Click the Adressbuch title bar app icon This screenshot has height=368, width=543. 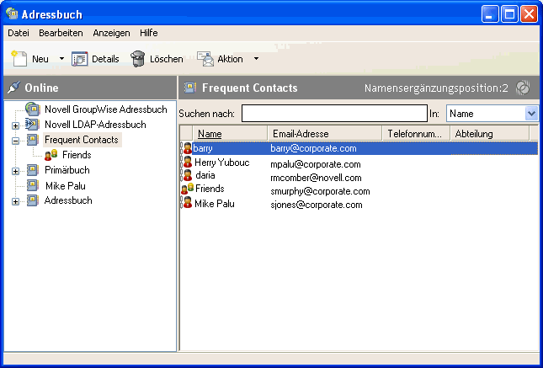point(12,13)
